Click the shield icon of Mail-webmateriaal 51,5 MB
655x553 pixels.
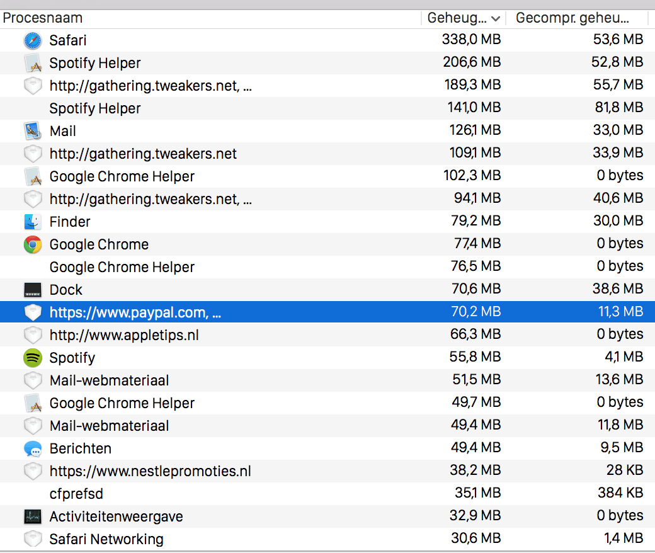coord(33,380)
